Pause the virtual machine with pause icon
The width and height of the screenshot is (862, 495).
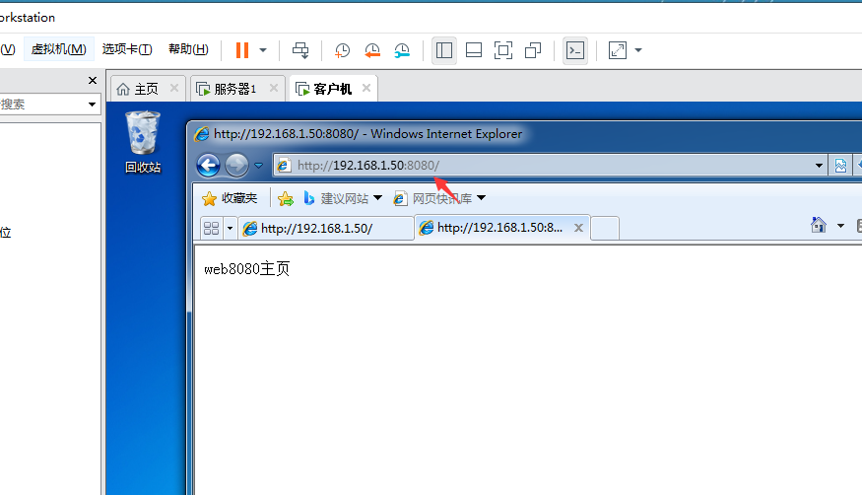point(242,50)
